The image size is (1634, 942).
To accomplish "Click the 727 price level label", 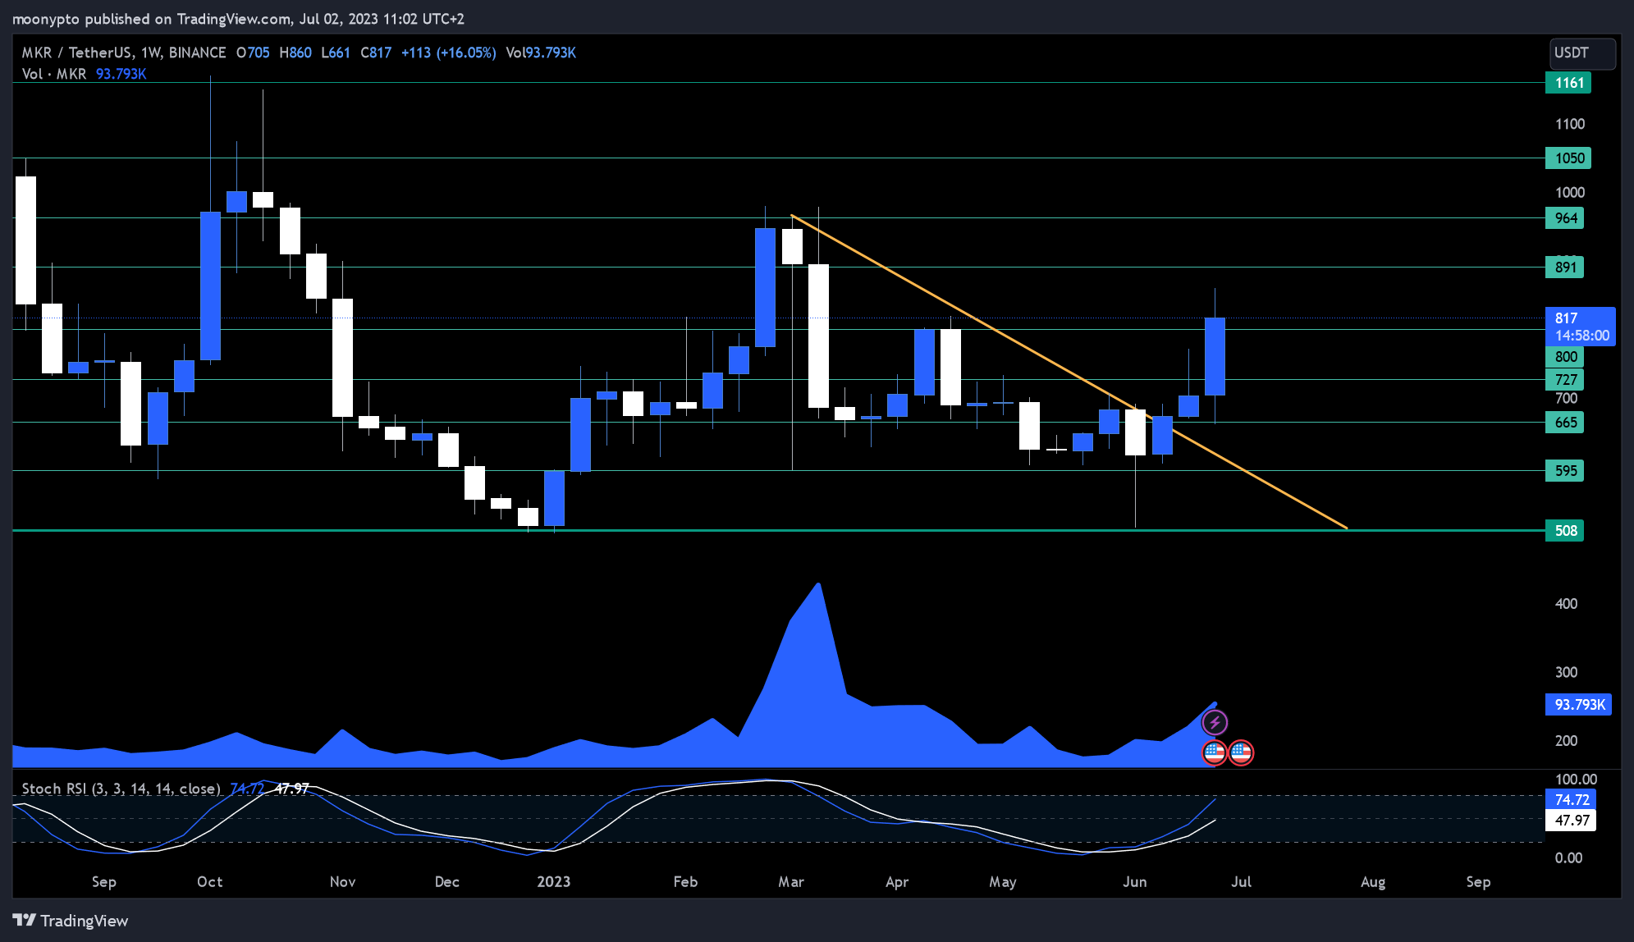I will [x=1565, y=380].
